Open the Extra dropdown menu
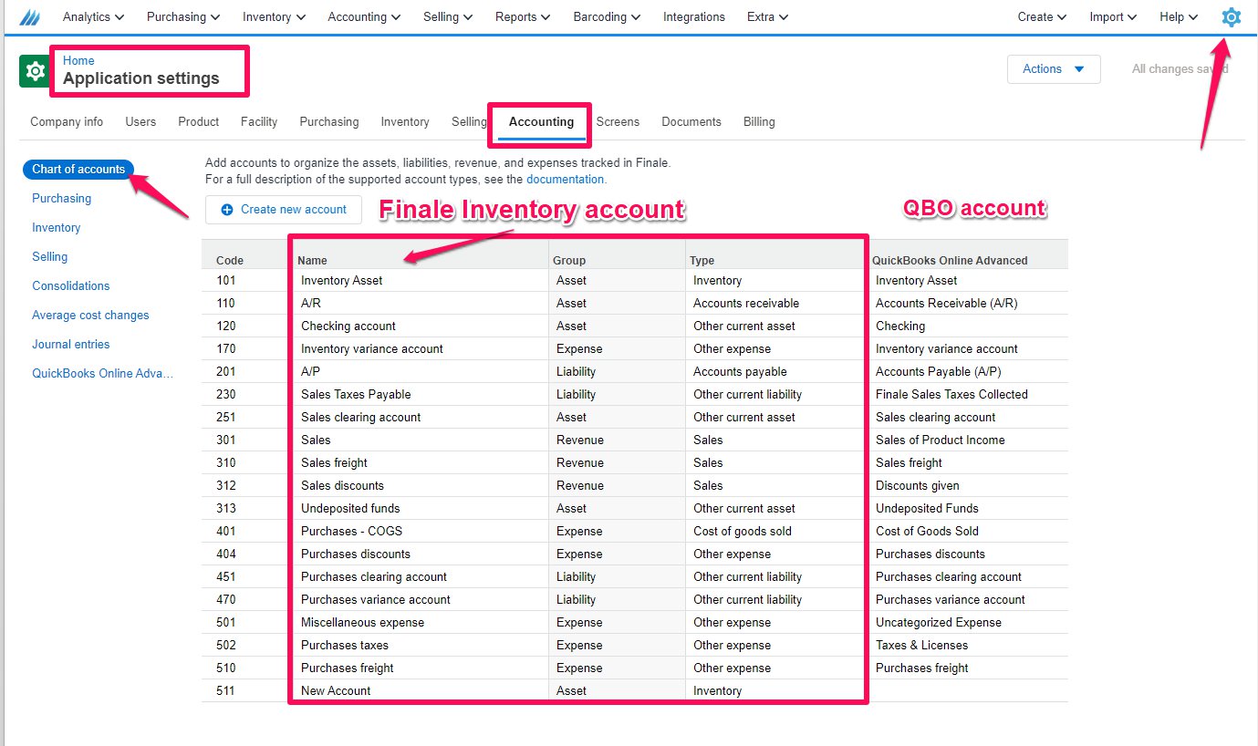This screenshot has width=1258, height=746. coord(767,16)
